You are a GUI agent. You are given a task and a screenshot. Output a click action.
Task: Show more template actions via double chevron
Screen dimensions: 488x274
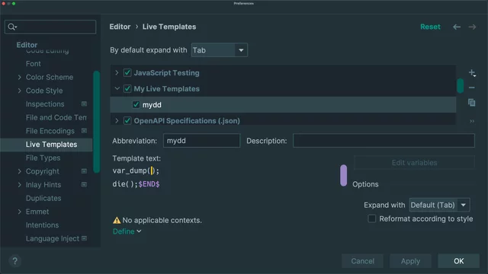pyautogui.click(x=472, y=121)
